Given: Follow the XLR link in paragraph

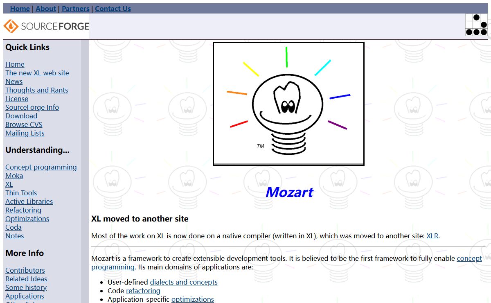Looking at the screenshot, I should 432,236.
